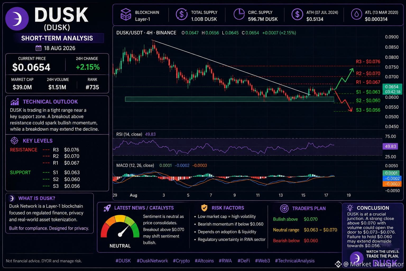Click the rocket icon beside Latest News

pos(107,208)
